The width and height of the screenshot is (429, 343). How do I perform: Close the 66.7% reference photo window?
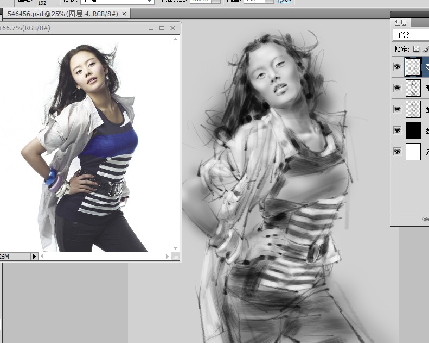(x=172, y=28)
